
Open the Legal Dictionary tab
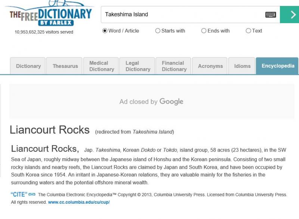(x=138, y=66)
